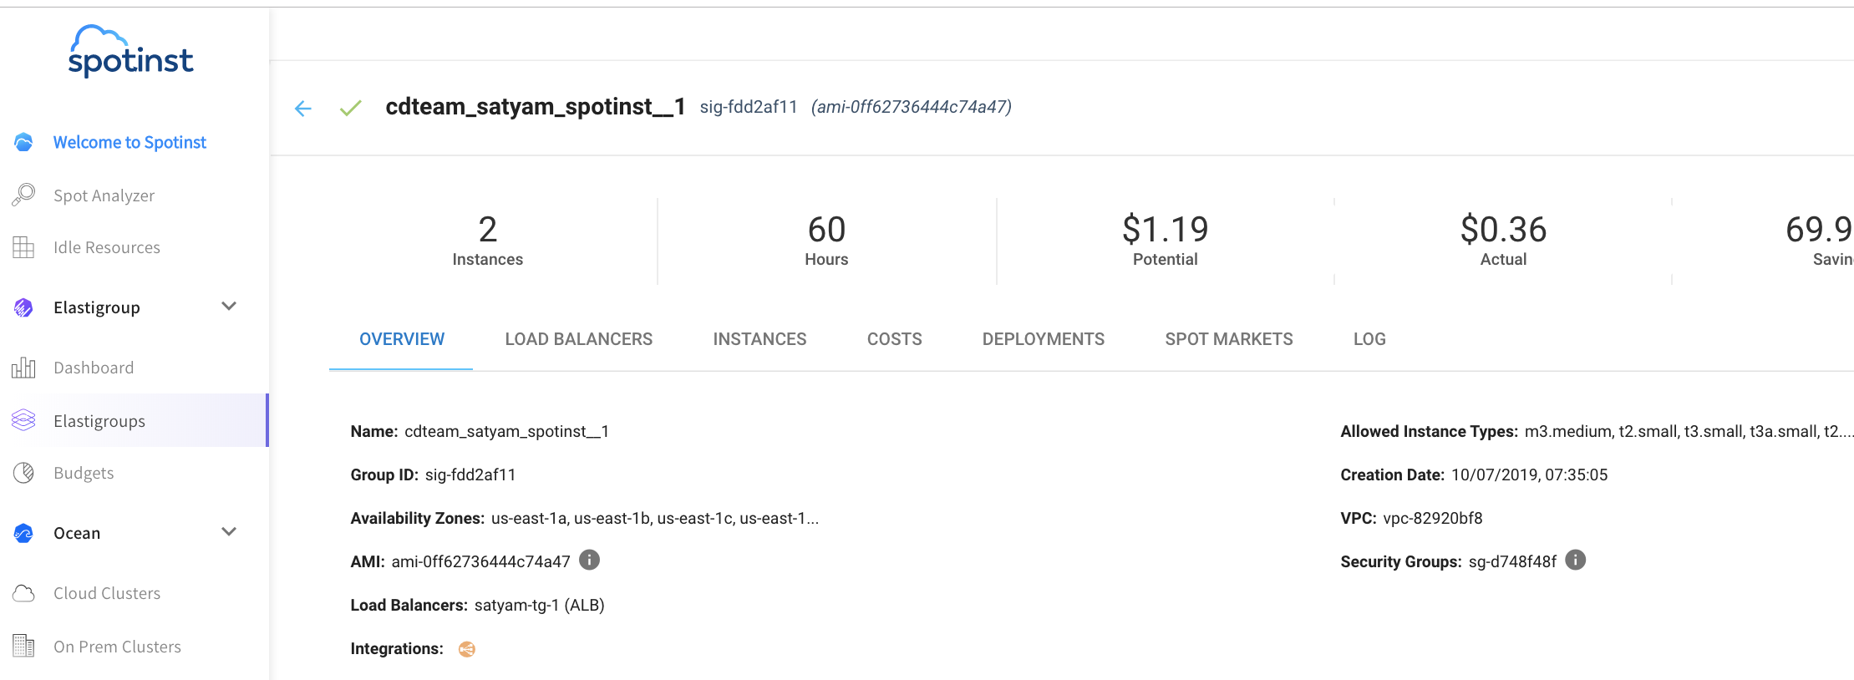Click the green checkmark status icon

351,108
